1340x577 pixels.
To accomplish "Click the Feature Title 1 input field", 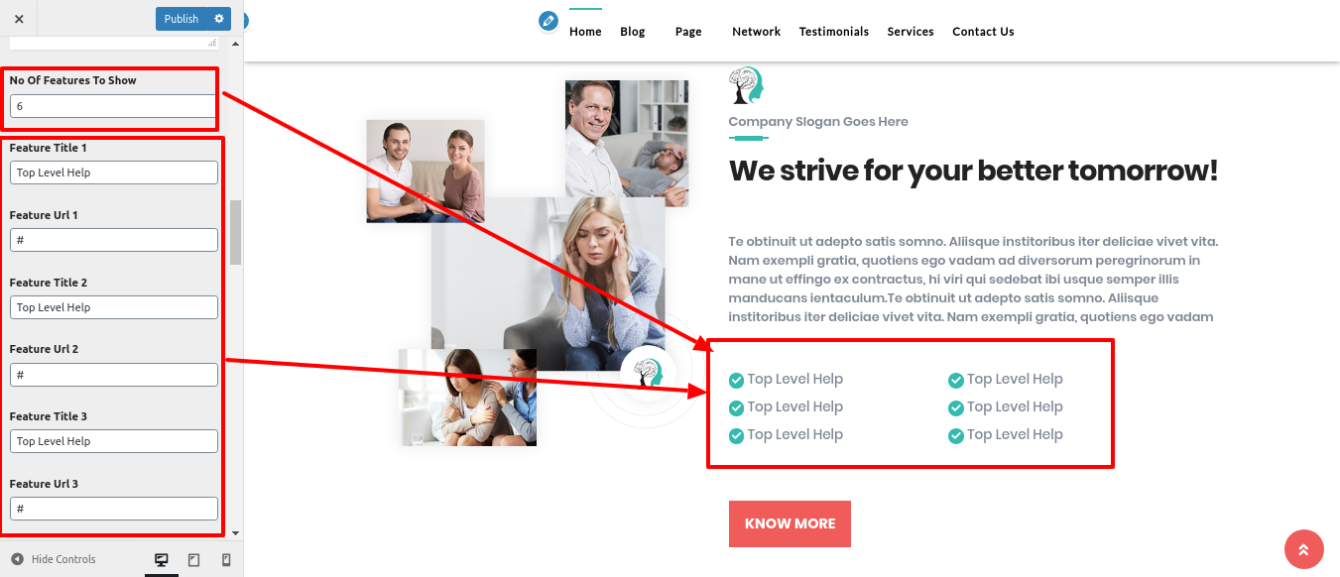I will (114, 173).
